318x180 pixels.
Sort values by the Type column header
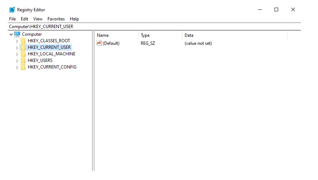[x=160, y=35]
